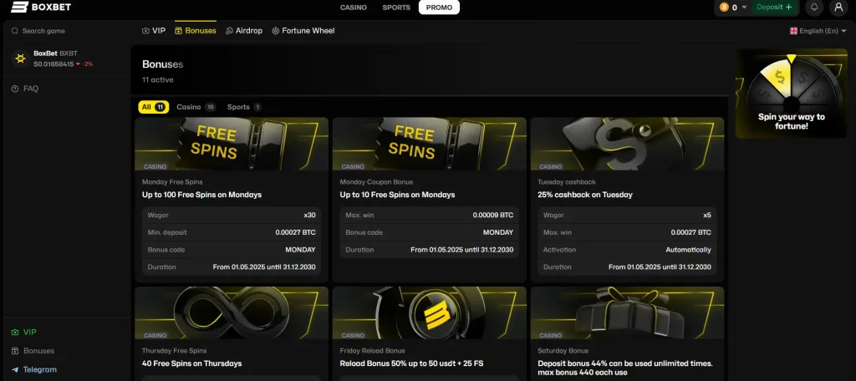The width and height of the screenshot is (856, 381).
Task: Click the green Deposit button
Action: 774,8
